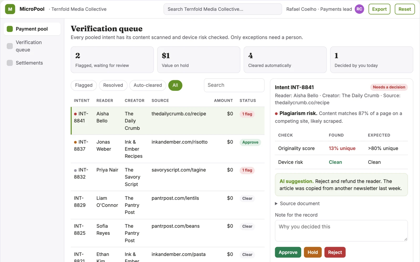420x262 pixels.
Task: Click the 13% unique originality value
Action: [342, 148]
